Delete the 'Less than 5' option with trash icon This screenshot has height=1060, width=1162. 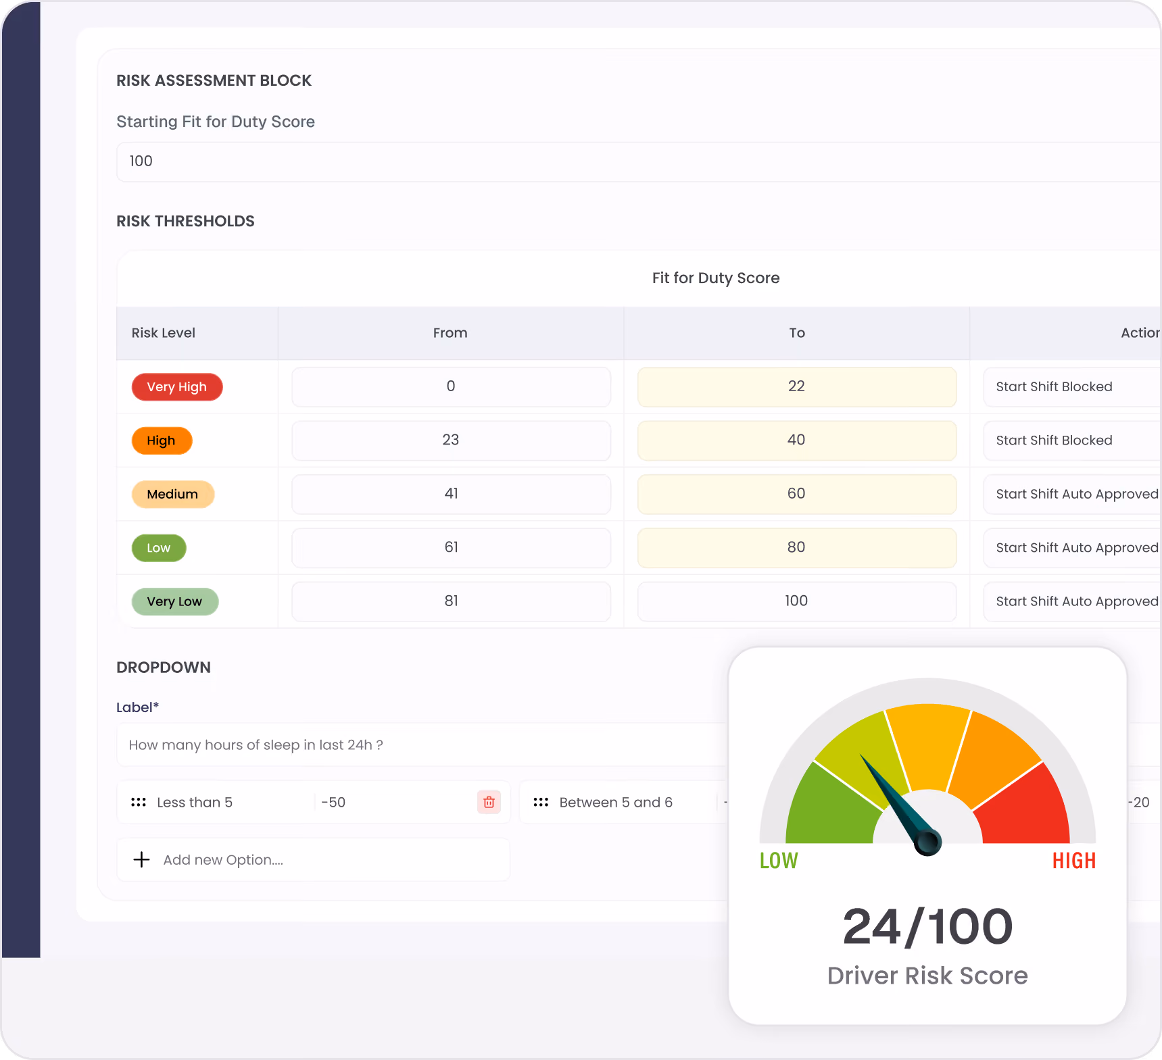pyautogui.click(x=489, y=802)
